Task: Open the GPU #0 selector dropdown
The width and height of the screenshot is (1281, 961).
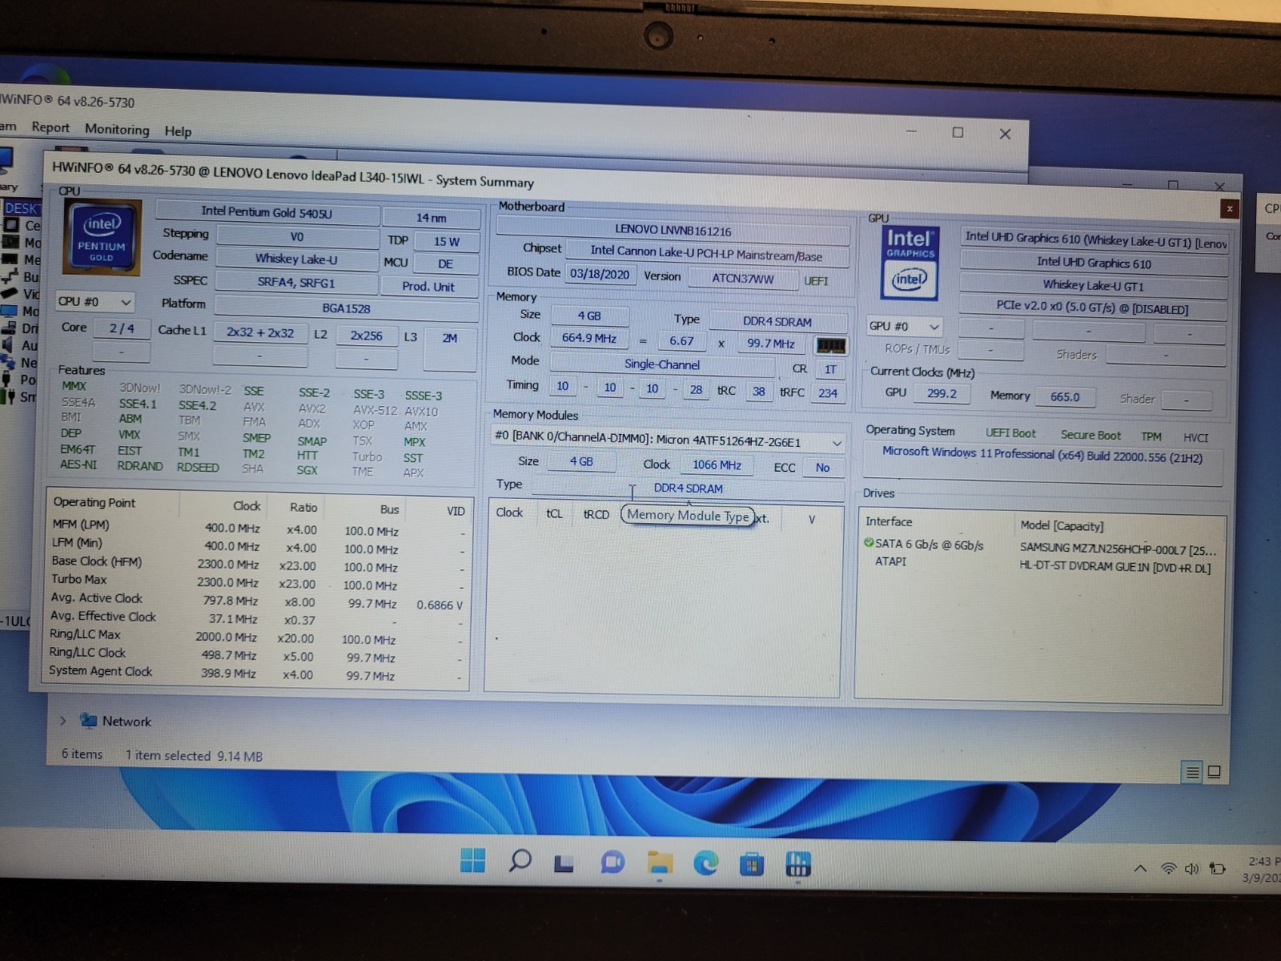Action: [904, 326]
